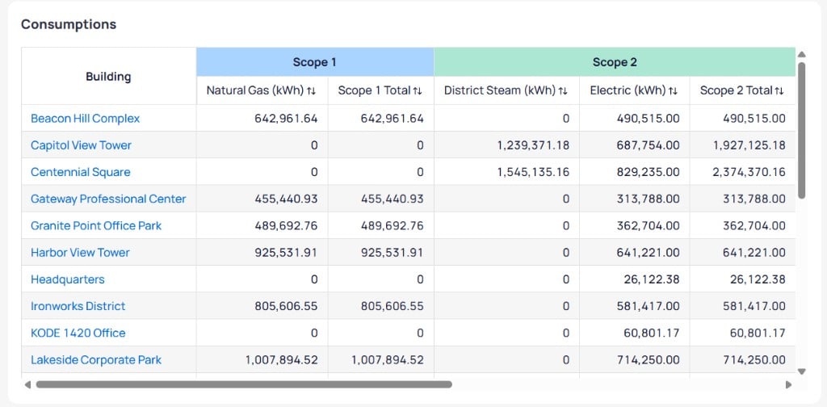Sort by Natural Gas (kWh) column icon
Screen dimensions: 827x407
[x=312, y=90]
